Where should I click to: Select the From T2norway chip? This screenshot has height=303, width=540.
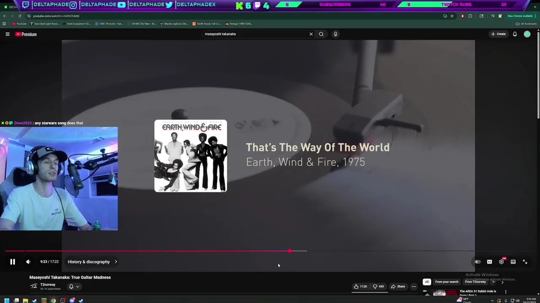click(475, 282)
